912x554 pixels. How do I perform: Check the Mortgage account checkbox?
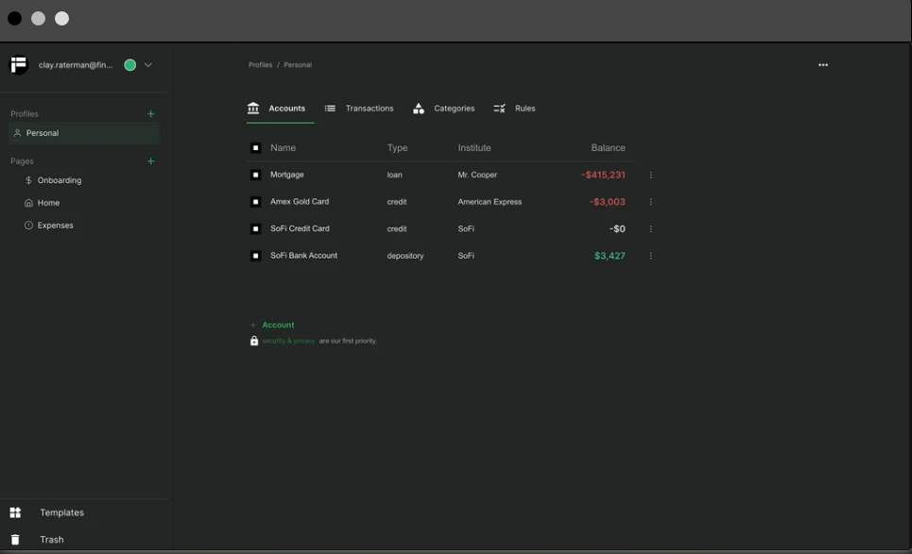(x=255, y=175)
